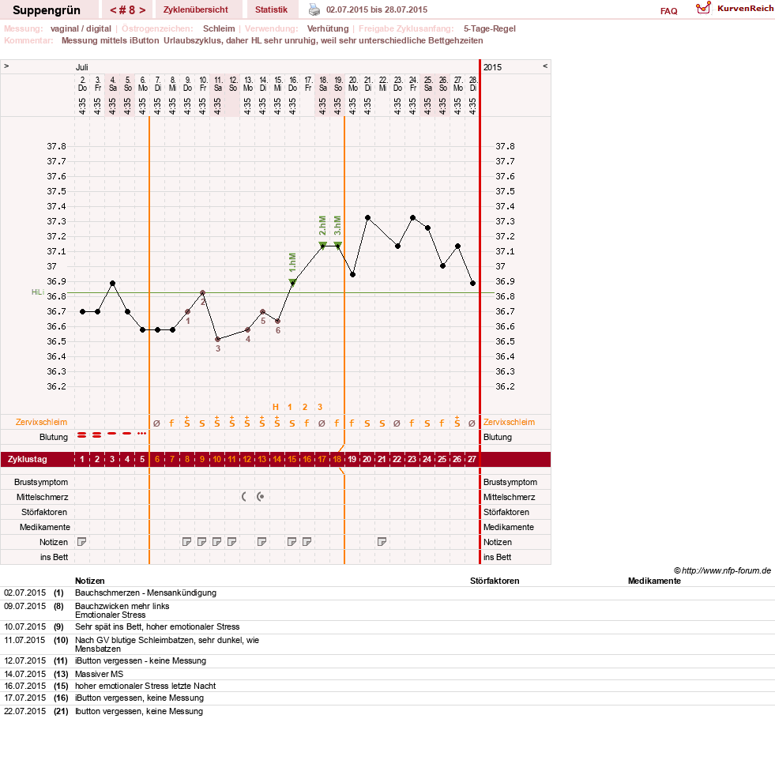Click cycle number # 8
Screen dimensions: 775x760
pyautogui.click(x=128, y=10)
